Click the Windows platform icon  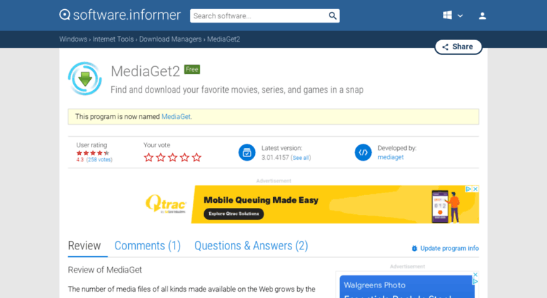447,15
